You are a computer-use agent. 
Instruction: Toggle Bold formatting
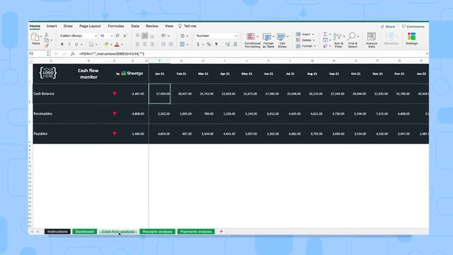click(x=62, y=44)
